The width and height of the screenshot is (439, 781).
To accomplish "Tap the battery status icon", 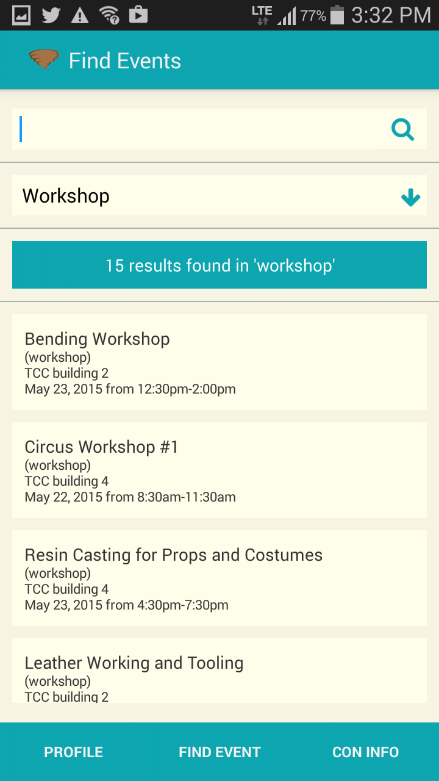I will click(337, 15).
